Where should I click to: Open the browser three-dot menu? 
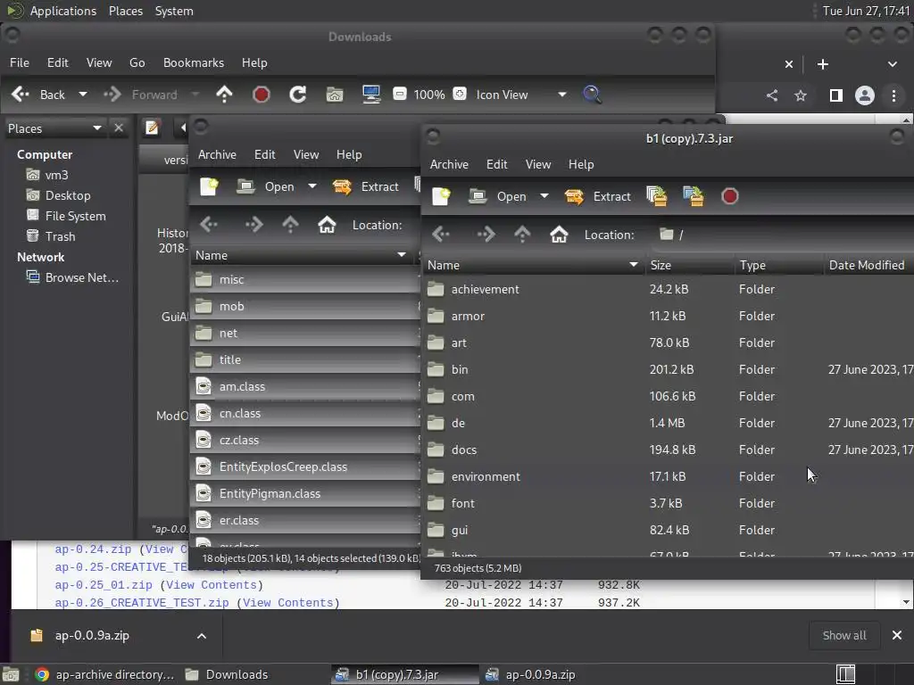pos(893,95)
